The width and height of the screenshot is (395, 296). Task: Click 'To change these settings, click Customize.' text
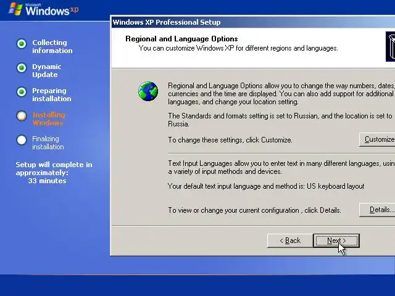[230, 140]
